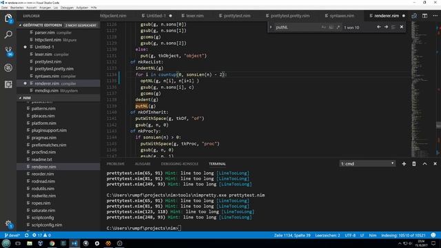441x248 pixels.
Task: Open editor more actions ellipsis
Action: click(x=435, y=16)
